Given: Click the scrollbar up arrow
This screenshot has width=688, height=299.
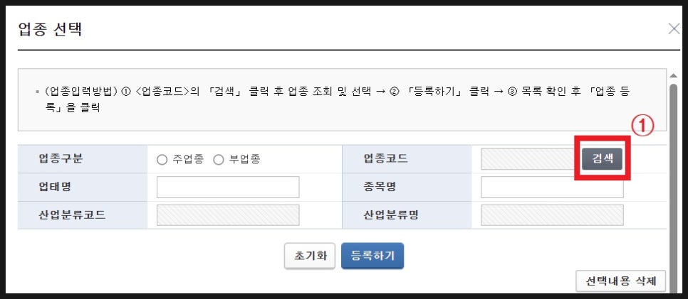Looking at the screenshot, I should 673,75.
